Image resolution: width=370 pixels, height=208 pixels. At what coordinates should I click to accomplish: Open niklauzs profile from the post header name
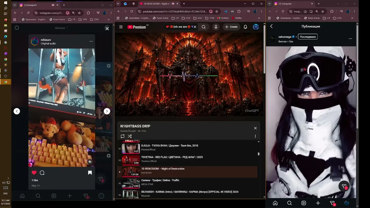tap(46, 40)
